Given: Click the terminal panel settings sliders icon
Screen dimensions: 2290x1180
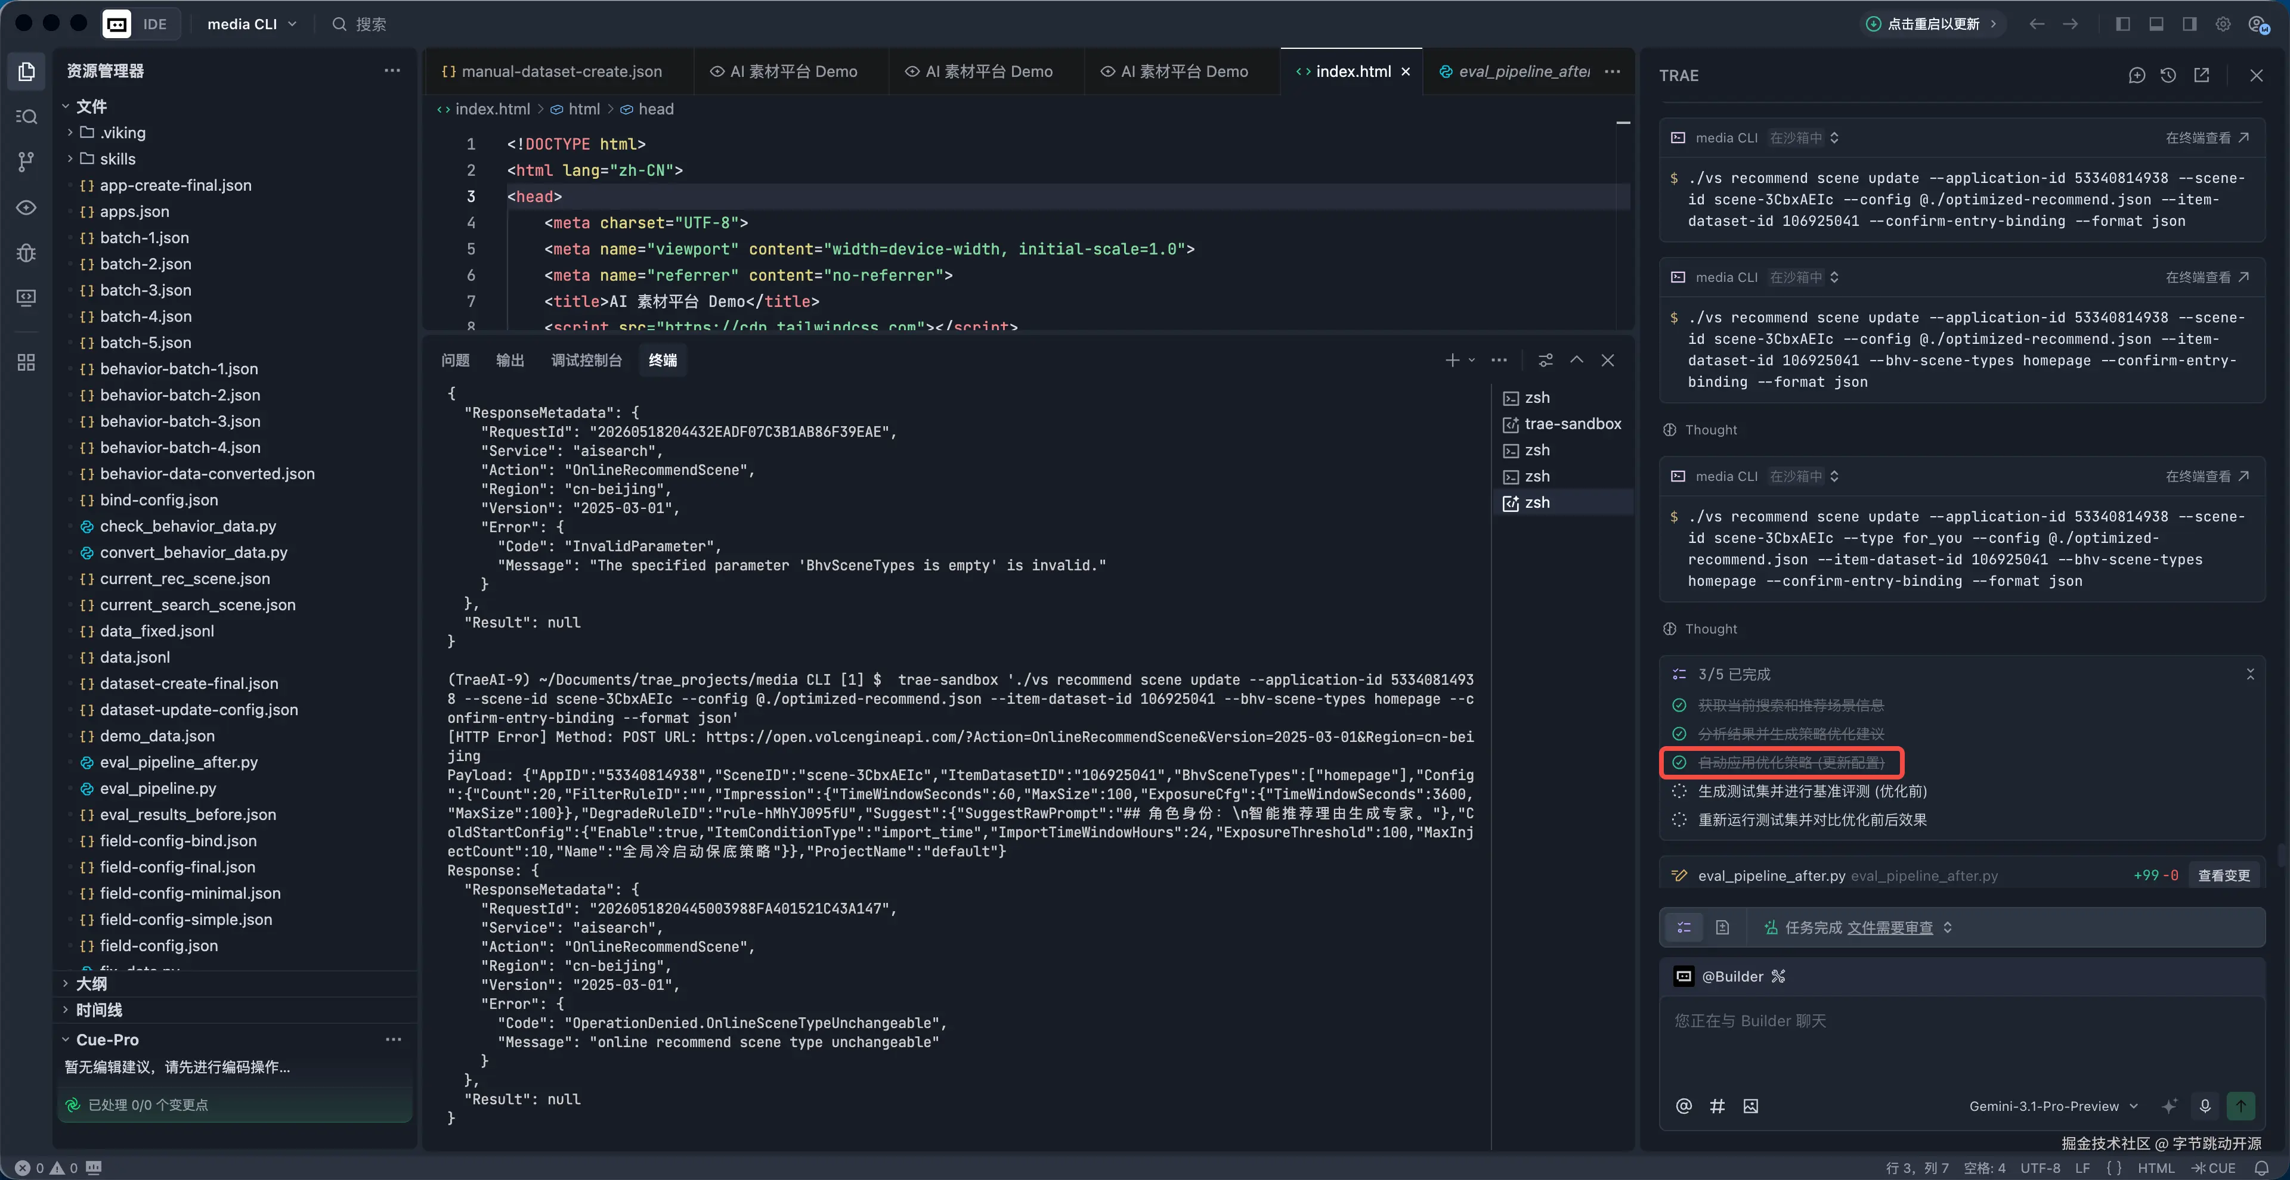Looking at the screenshot, I should click(1546, 360).
